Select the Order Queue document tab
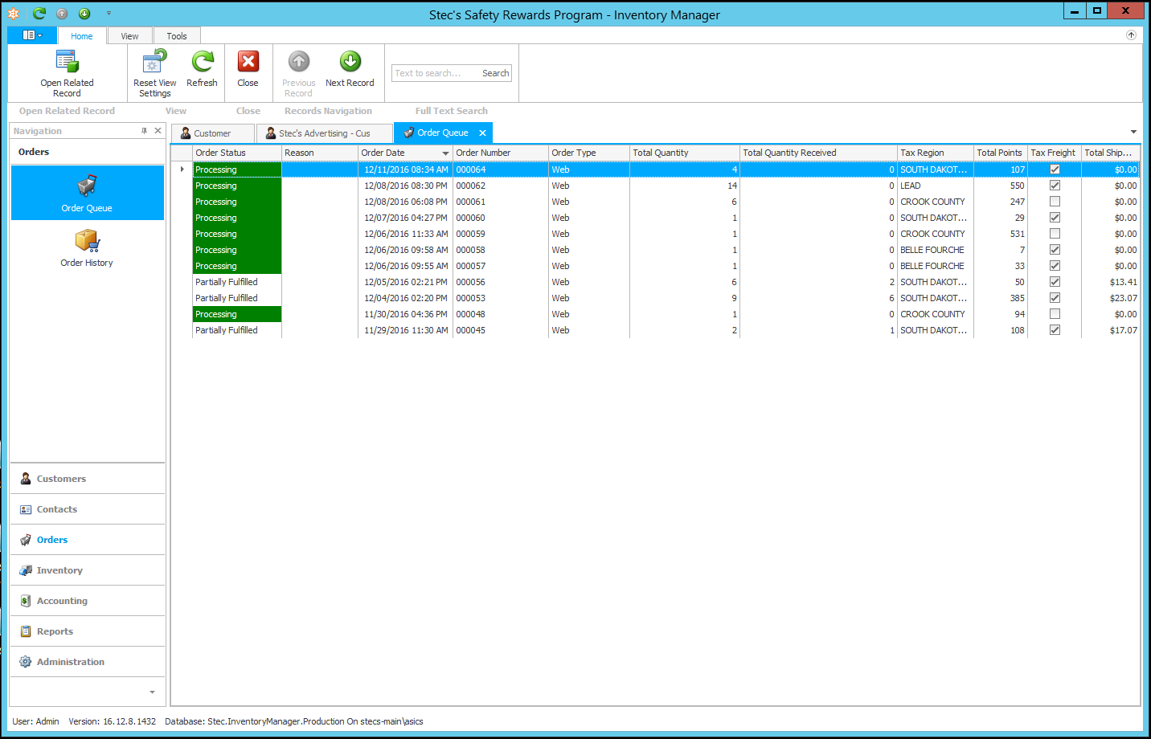This screenshot has height=739, width=1151. (x=442, y=133)
